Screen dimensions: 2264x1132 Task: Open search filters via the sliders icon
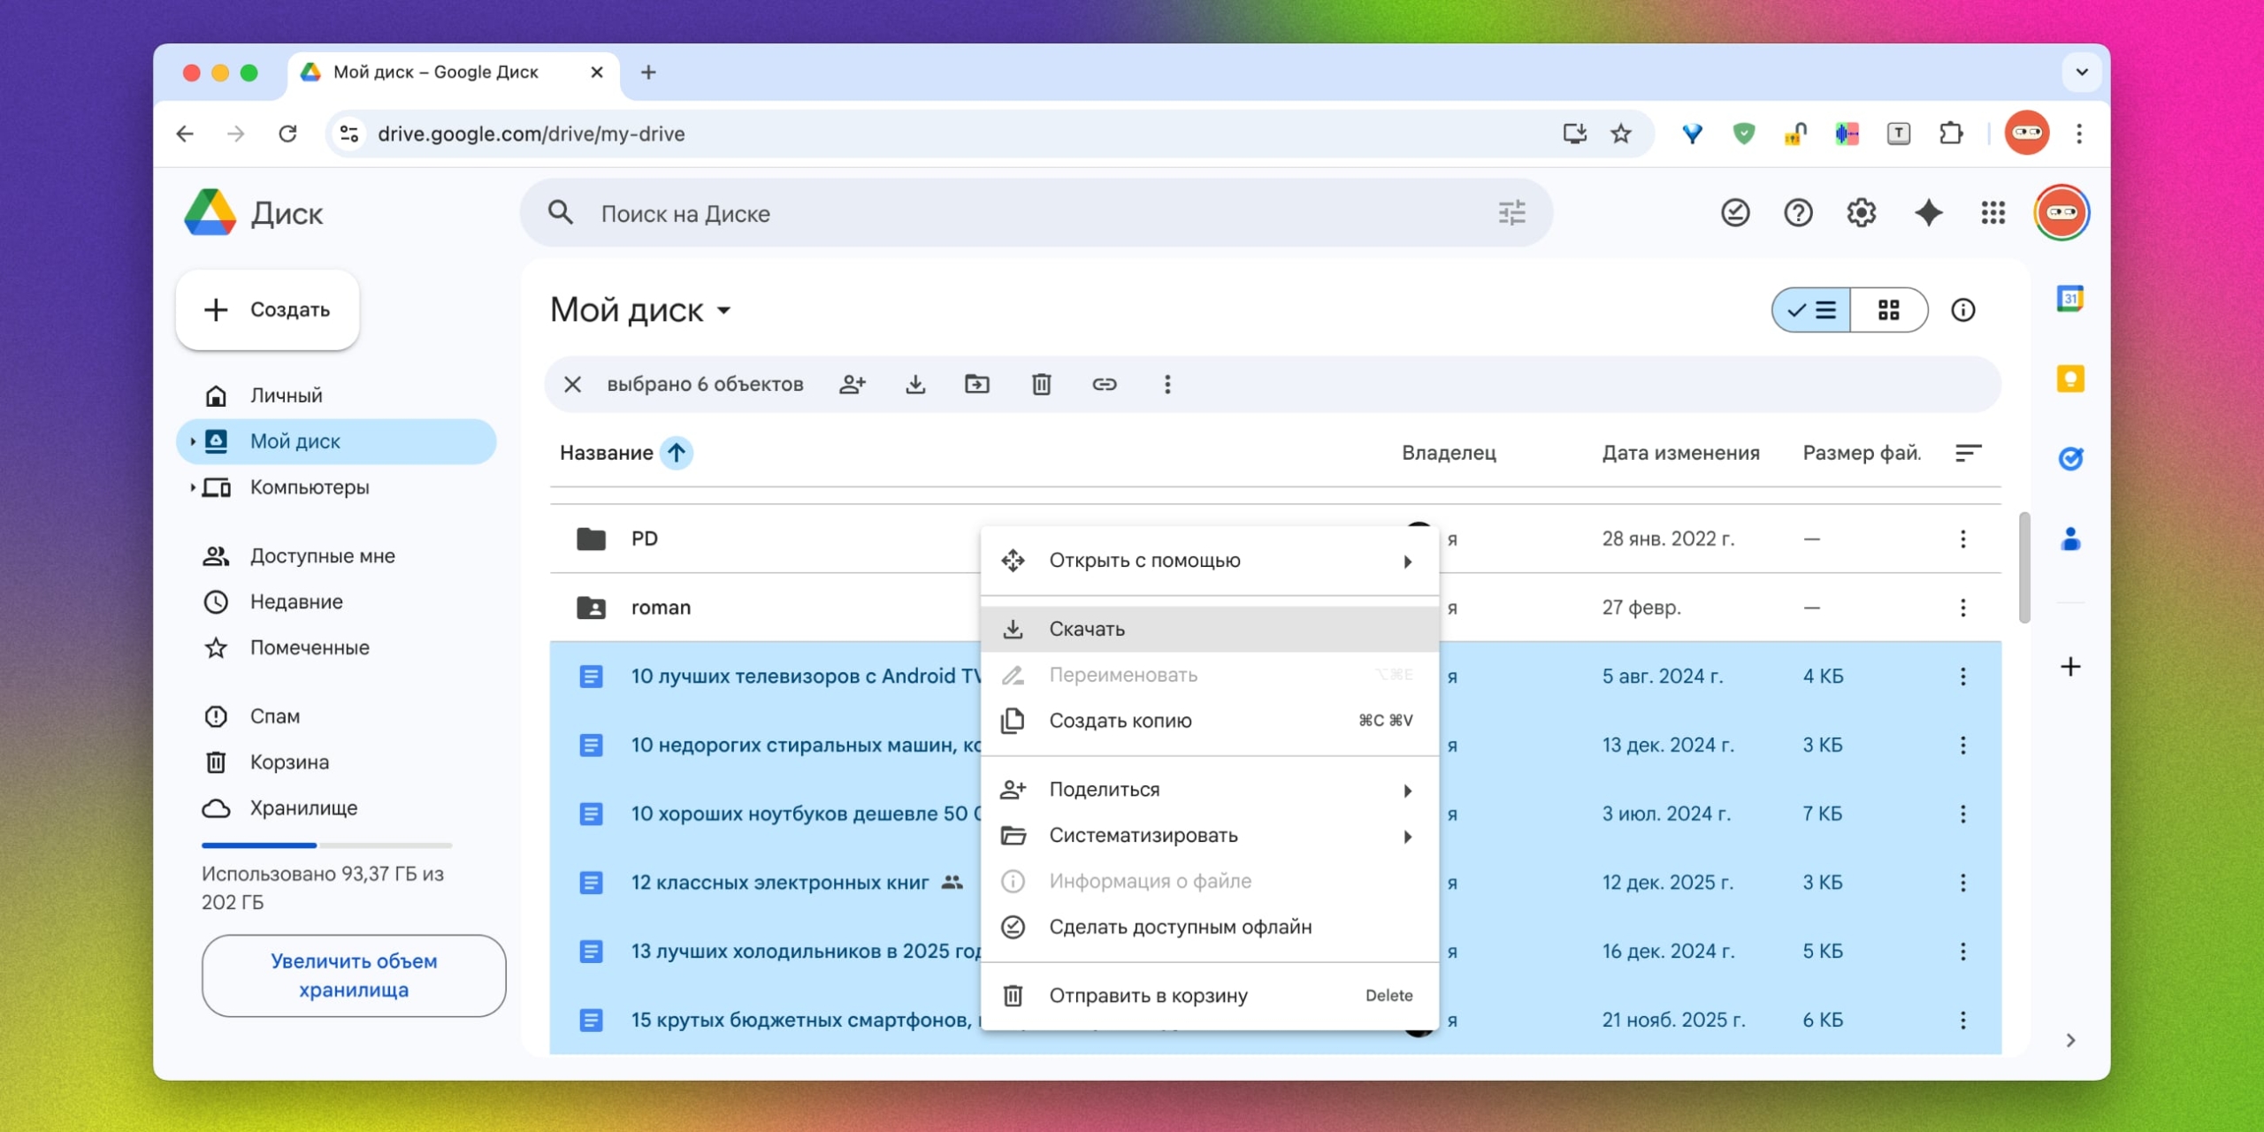1512,212
